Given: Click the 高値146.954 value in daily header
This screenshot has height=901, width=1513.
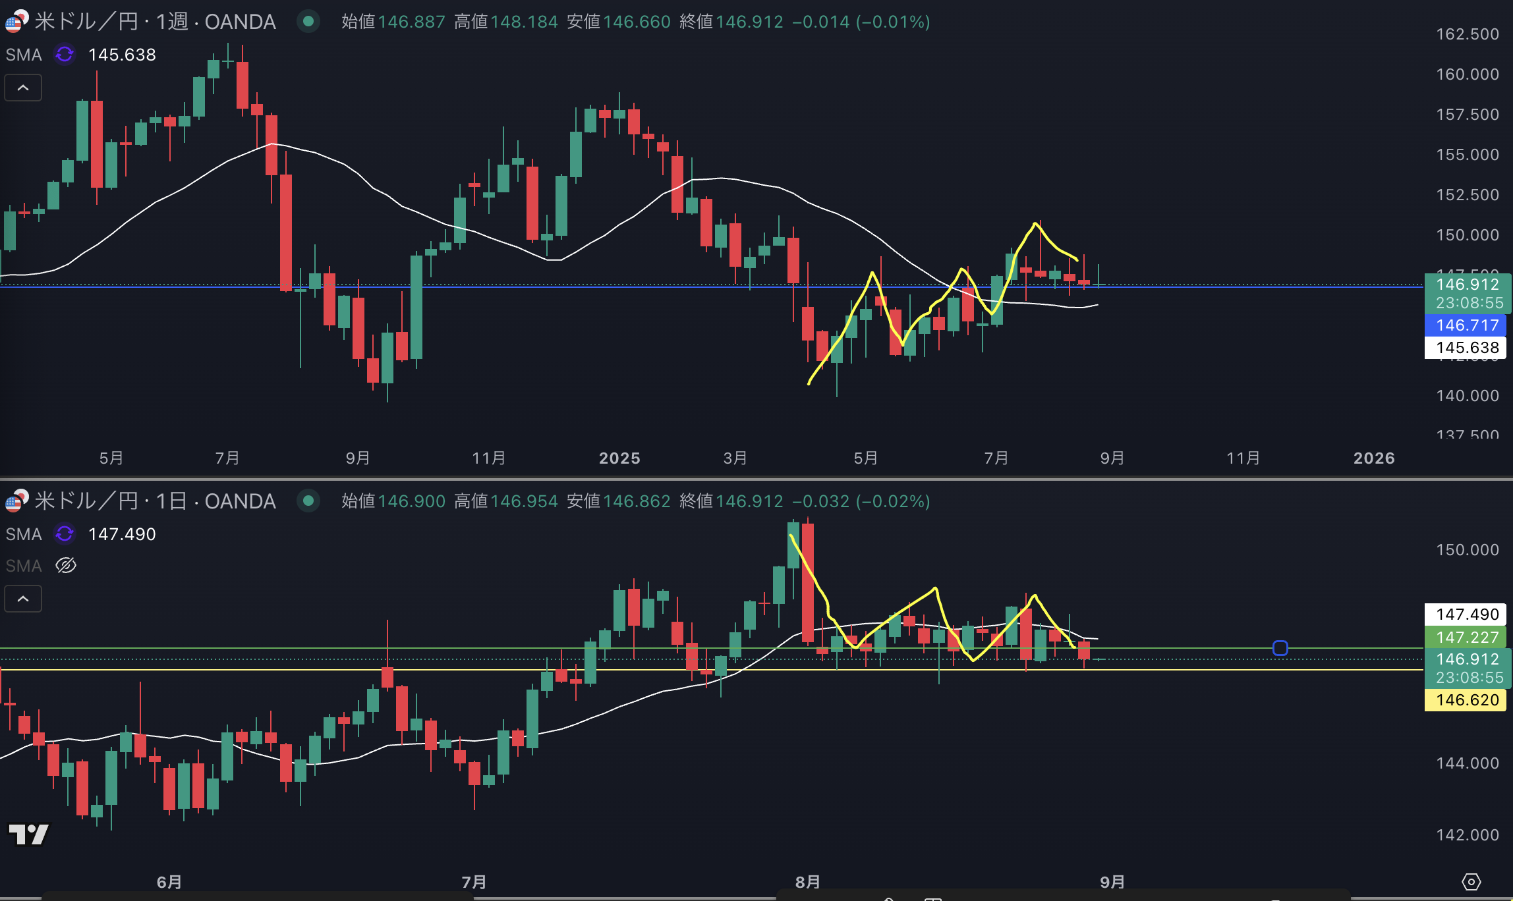Looking at the screenshot, I should point(505,501).
